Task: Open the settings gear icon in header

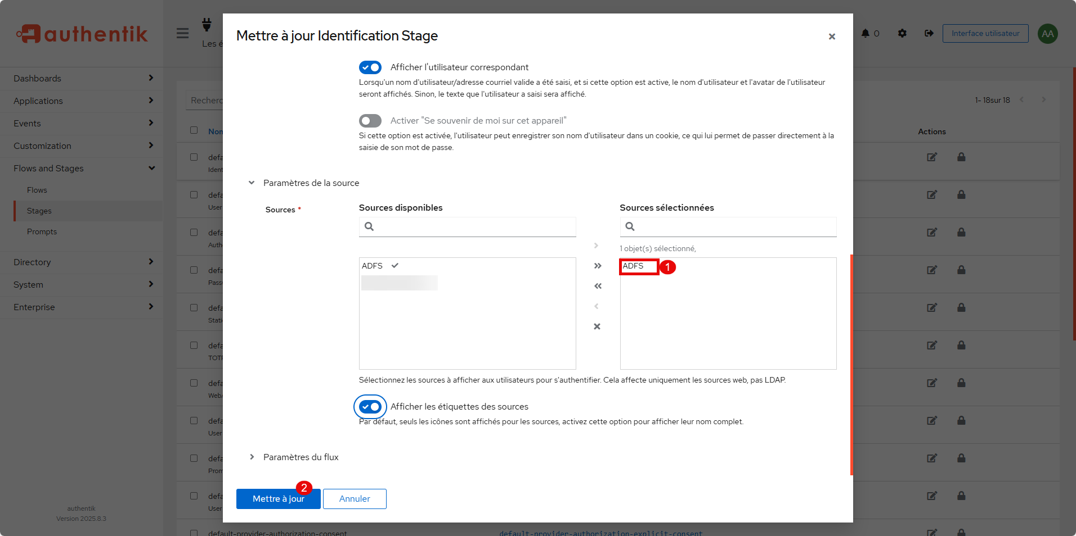Action: pos(902,33)
